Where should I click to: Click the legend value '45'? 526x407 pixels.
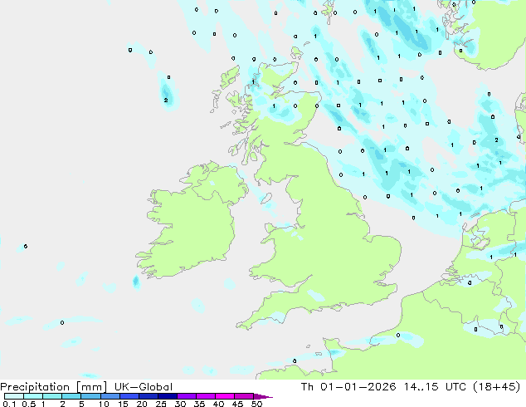point(237,404)
